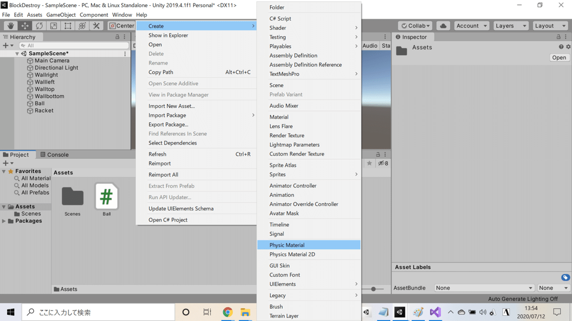Toggle pivot mode with the Center button
The height and width of the screenshot is (321, 572).
pos(122,26)
